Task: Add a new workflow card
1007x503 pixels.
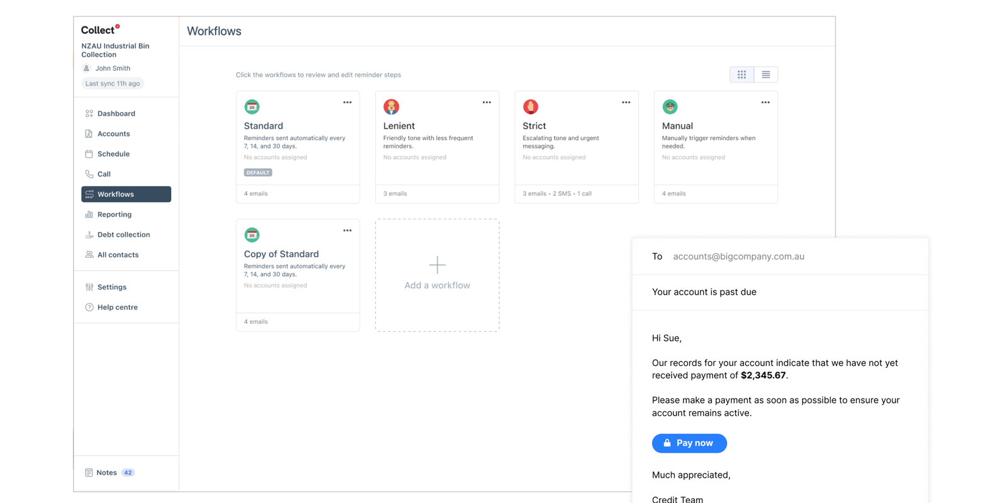Action: [437, 275]
